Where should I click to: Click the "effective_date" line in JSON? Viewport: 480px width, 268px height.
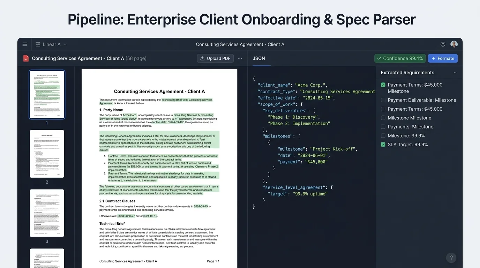tap(296, 98)
